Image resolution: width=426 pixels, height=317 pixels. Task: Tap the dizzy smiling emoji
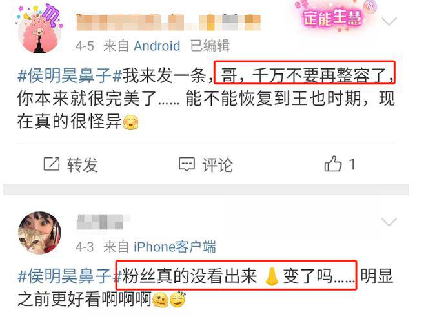(177, 300)
